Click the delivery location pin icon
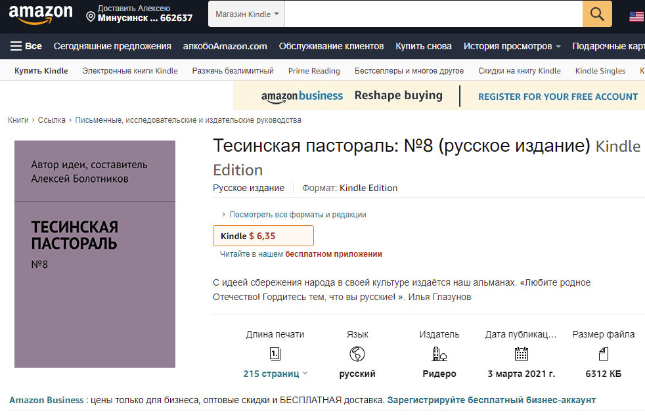Viewport: 645px width, 415px height. [x=91, y=17]
